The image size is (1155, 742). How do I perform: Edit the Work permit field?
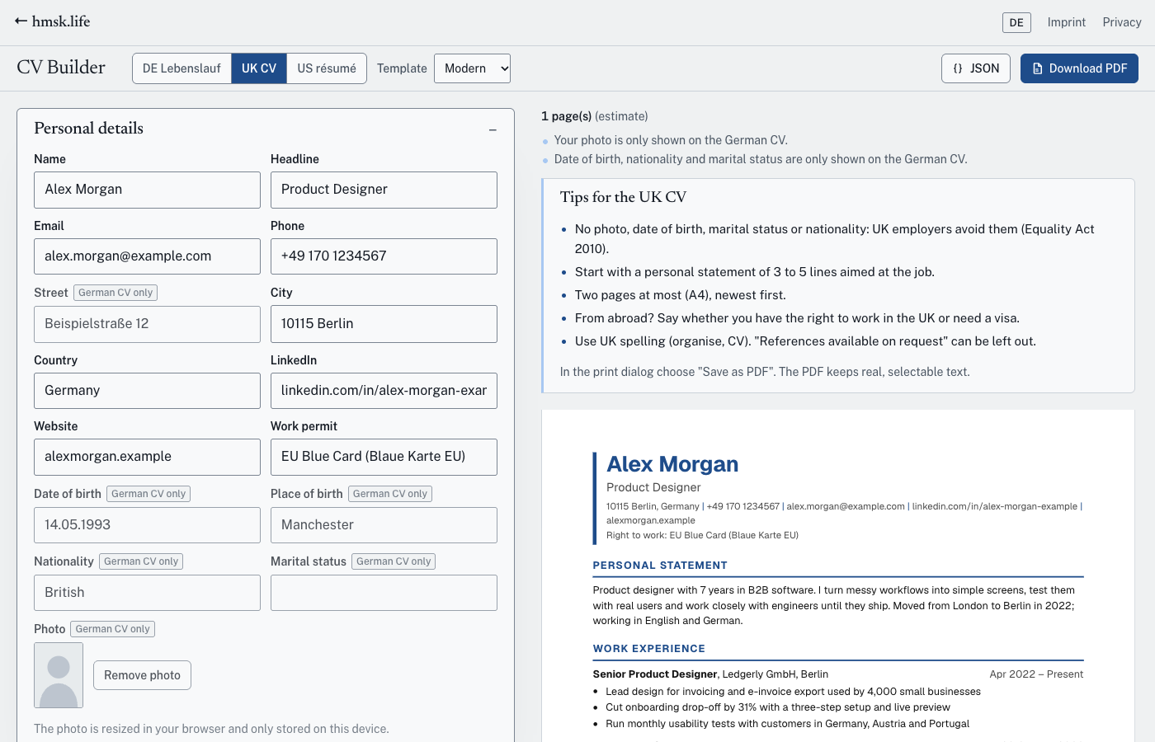pos(384,457)
